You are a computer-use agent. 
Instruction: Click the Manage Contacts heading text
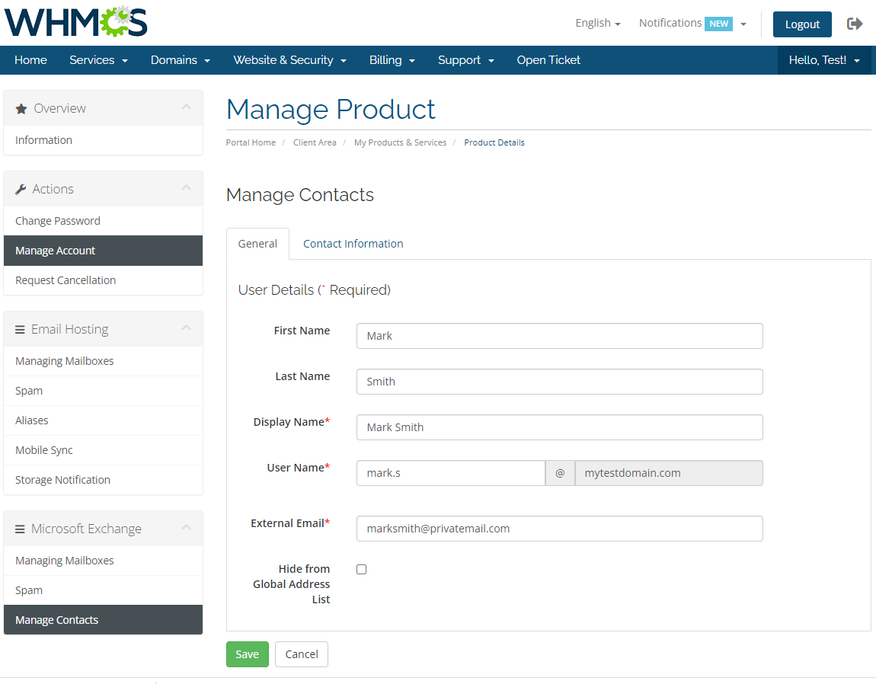[x=300, y=195]
